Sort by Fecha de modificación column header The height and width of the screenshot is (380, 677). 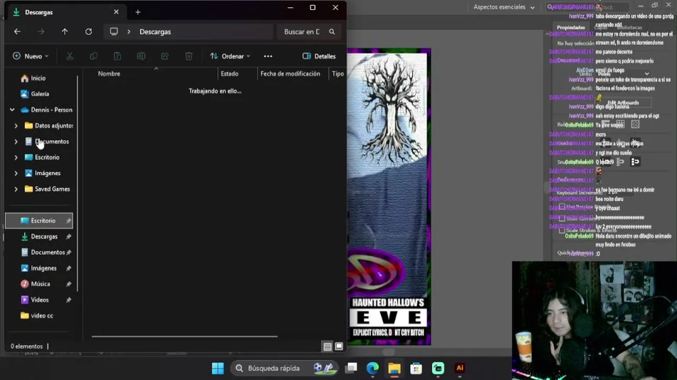[x=290, y=74]
